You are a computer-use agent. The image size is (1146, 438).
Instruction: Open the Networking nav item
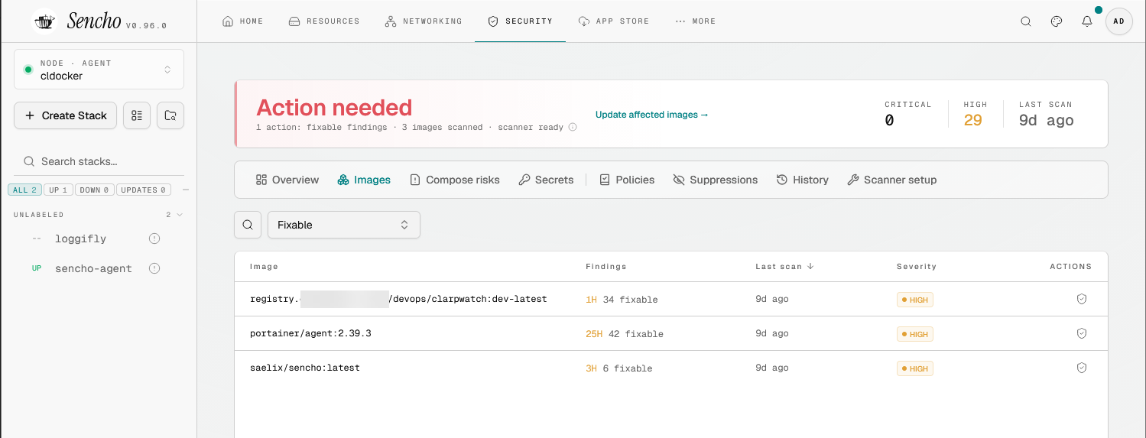pos(423,21)
